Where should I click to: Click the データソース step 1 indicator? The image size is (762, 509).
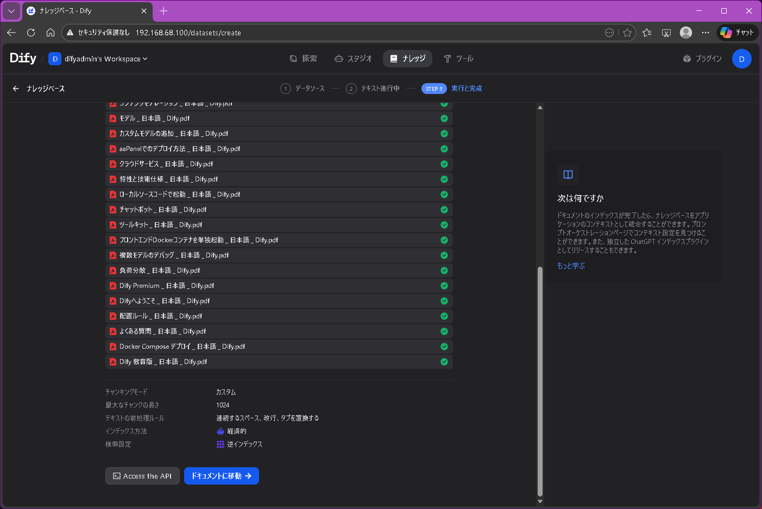pos(302,89)
